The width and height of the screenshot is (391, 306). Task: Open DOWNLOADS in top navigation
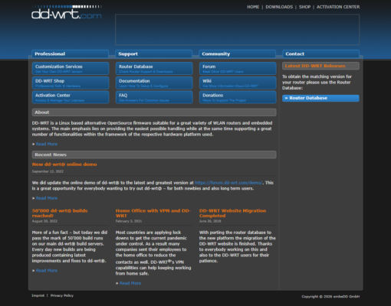point(279,7)
